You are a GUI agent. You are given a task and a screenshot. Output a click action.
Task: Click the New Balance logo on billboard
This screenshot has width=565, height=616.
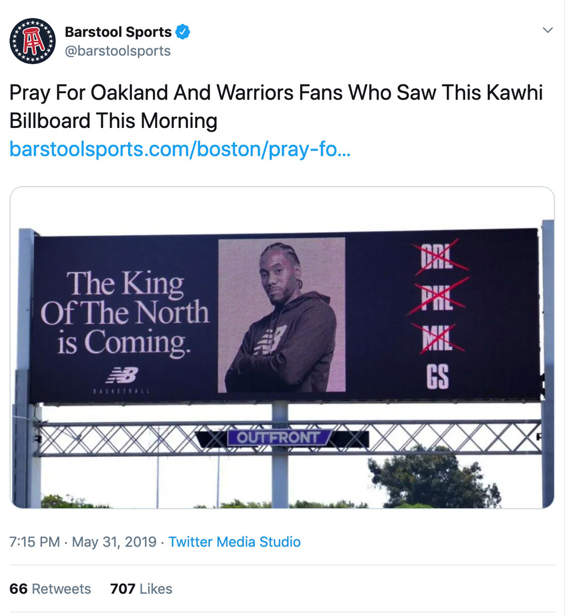click(122, 375)
